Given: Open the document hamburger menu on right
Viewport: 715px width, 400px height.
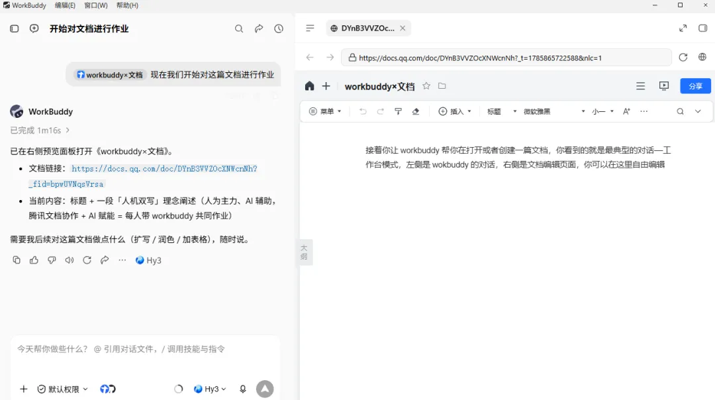Looking at the screenshot, I should (641, 85).
